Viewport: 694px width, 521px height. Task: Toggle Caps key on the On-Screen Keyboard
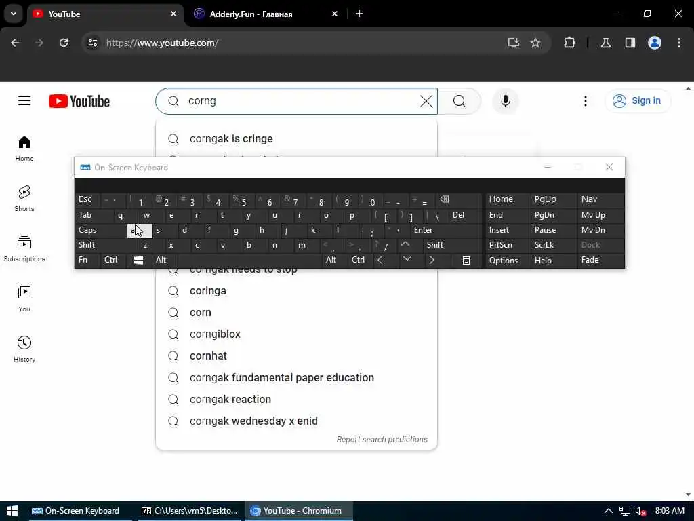point(101,231)
